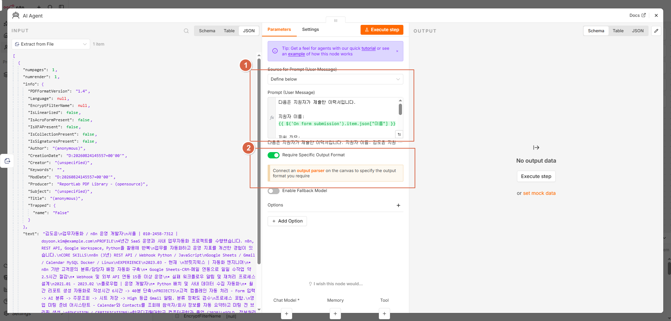Screen dimensions: 671x321
Task: Click the panel drag handle icon at top
Action: (x=336, y=20)
